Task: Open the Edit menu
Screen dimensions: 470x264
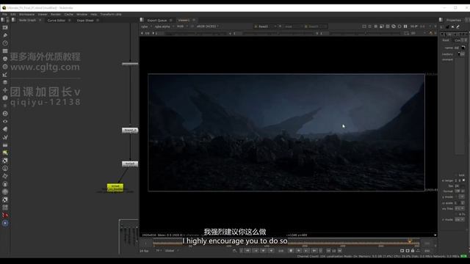Action: [13, 15]
